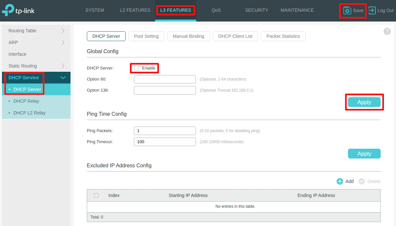Click the Add label for excluded IPs
396x226 pixels.
pos(350,181)
